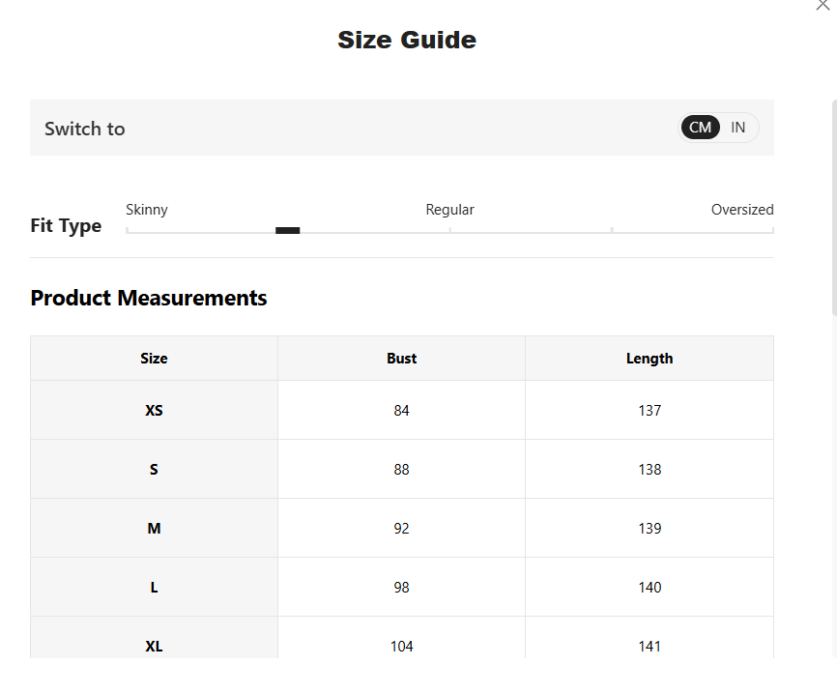Viewport: 837px width, 694px height.
Task: Click the Skinny fit label
Action: pyautogui.click(x=147, y=210)
